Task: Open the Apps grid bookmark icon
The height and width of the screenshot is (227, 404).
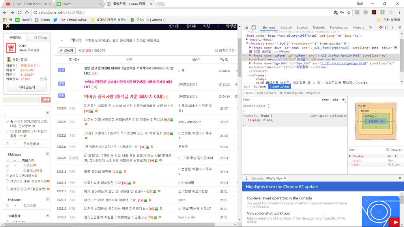Action: (5, 20)
